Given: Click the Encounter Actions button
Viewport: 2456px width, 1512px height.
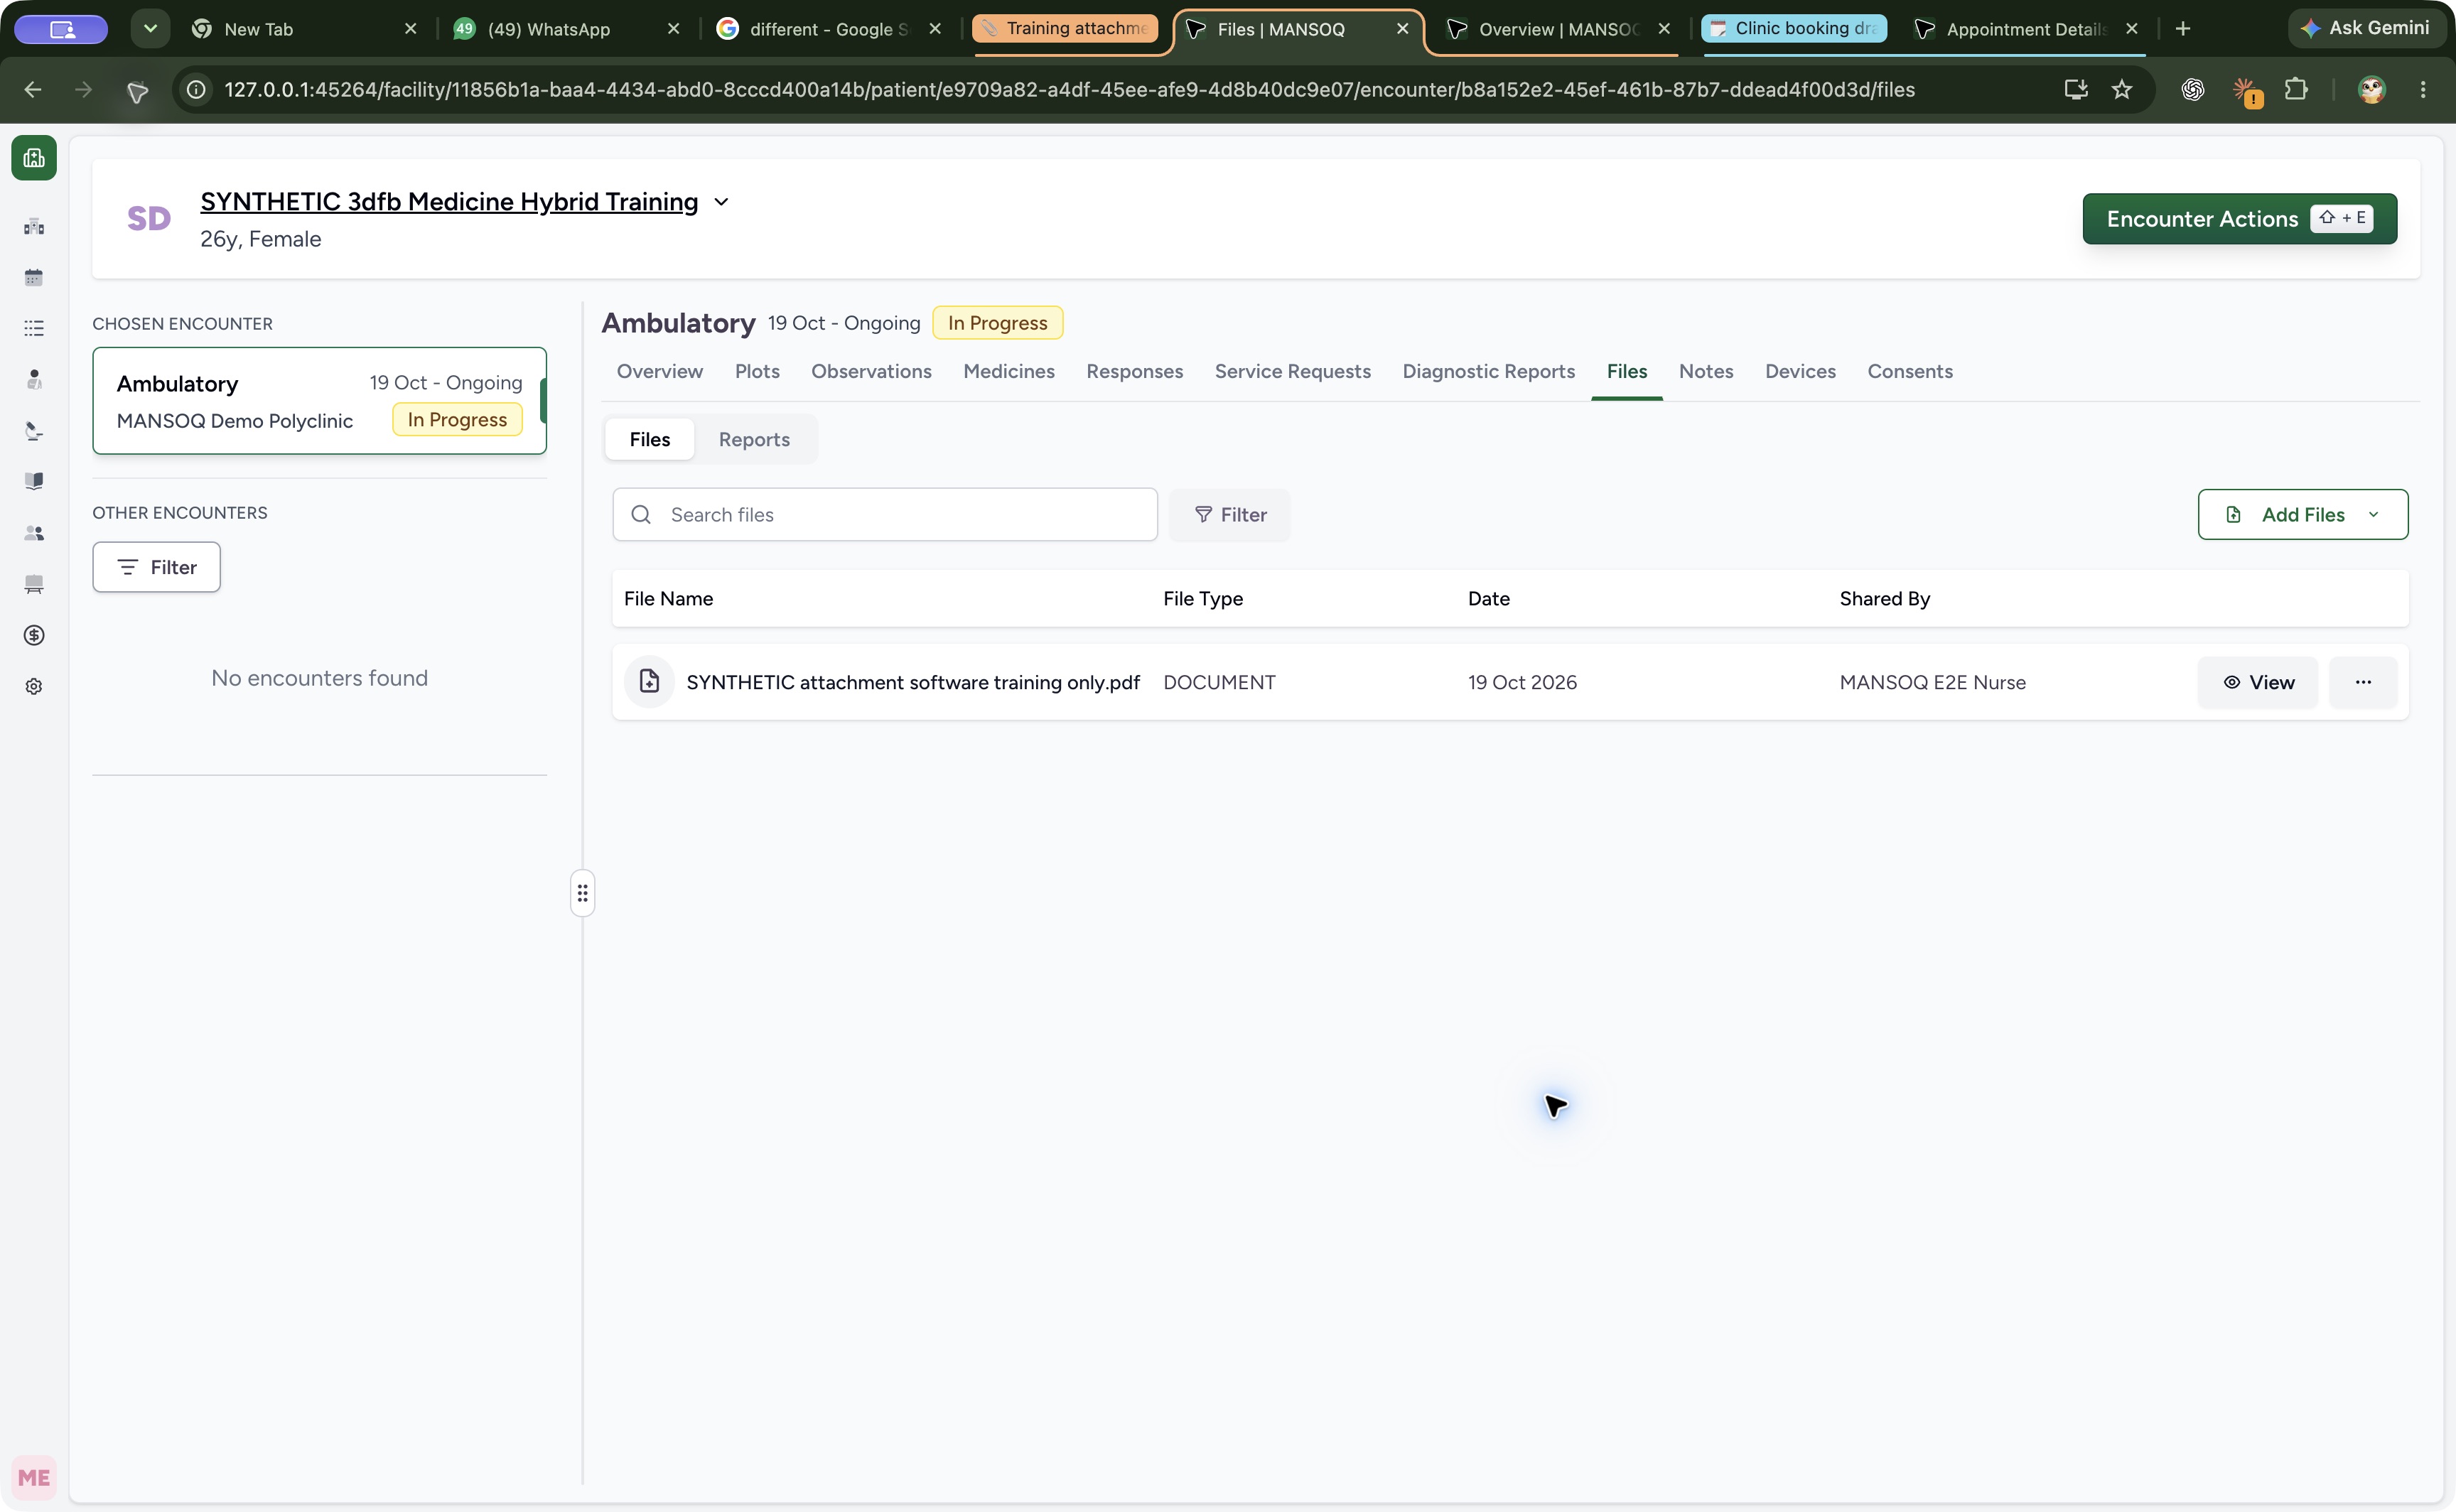Looking at the screenshot, I should 2239,219.
